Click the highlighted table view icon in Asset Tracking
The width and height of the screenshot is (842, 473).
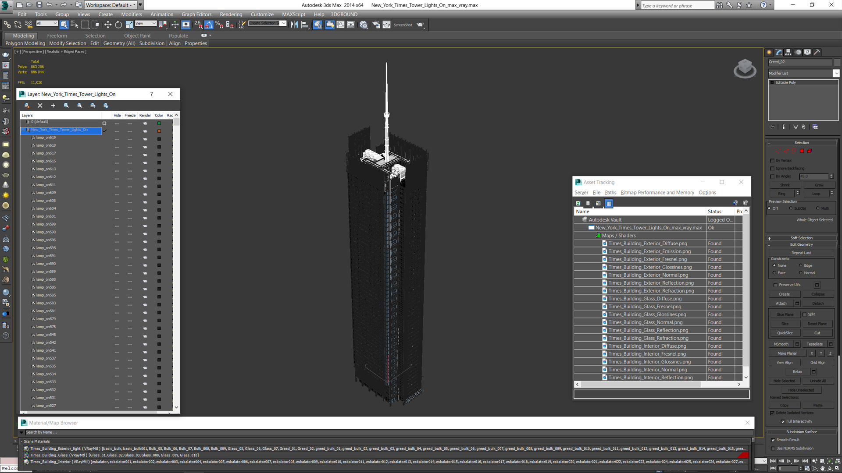click(609, 203)
